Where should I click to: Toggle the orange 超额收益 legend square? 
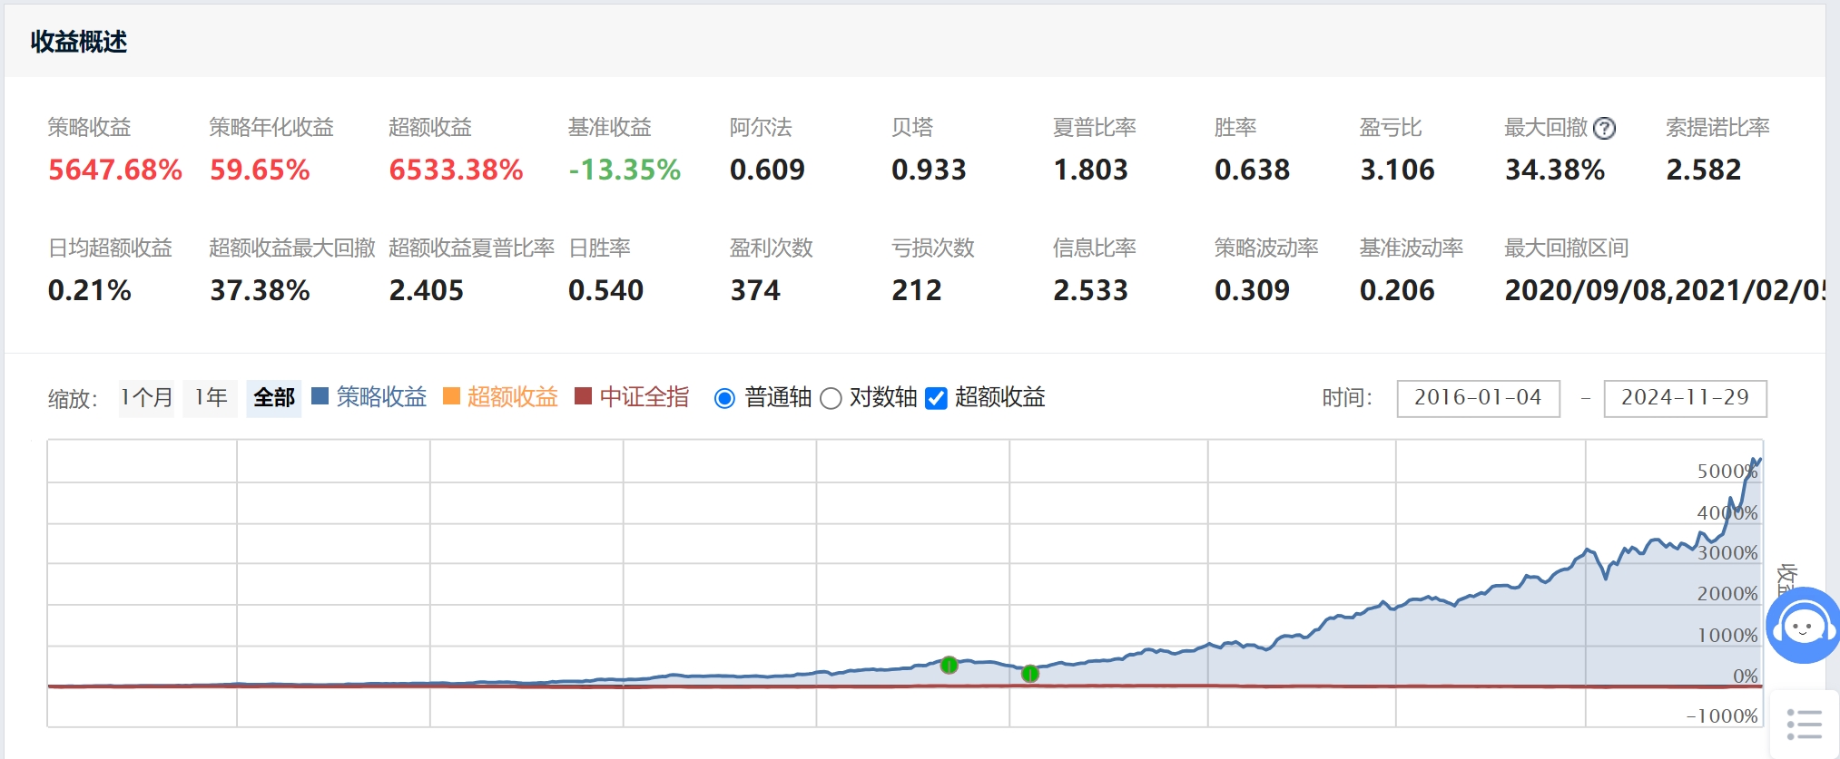click(x=451, y=396)
